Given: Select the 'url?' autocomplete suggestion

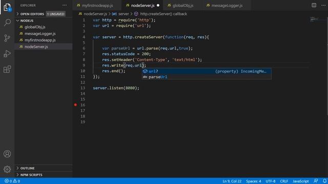Looking at the screenshot, I should pos(207,71).
